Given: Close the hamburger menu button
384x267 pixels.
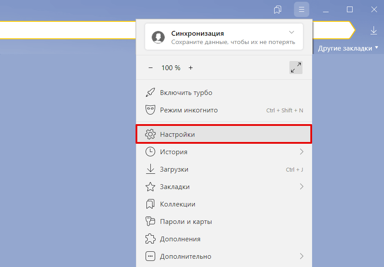Looking at the screenshot, I should [x=301, y=10].
